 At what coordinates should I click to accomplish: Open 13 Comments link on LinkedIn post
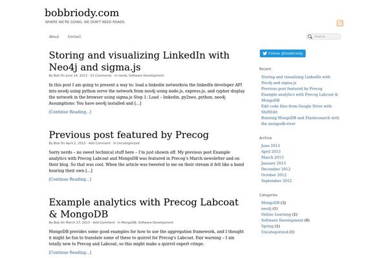click(101, 76)
